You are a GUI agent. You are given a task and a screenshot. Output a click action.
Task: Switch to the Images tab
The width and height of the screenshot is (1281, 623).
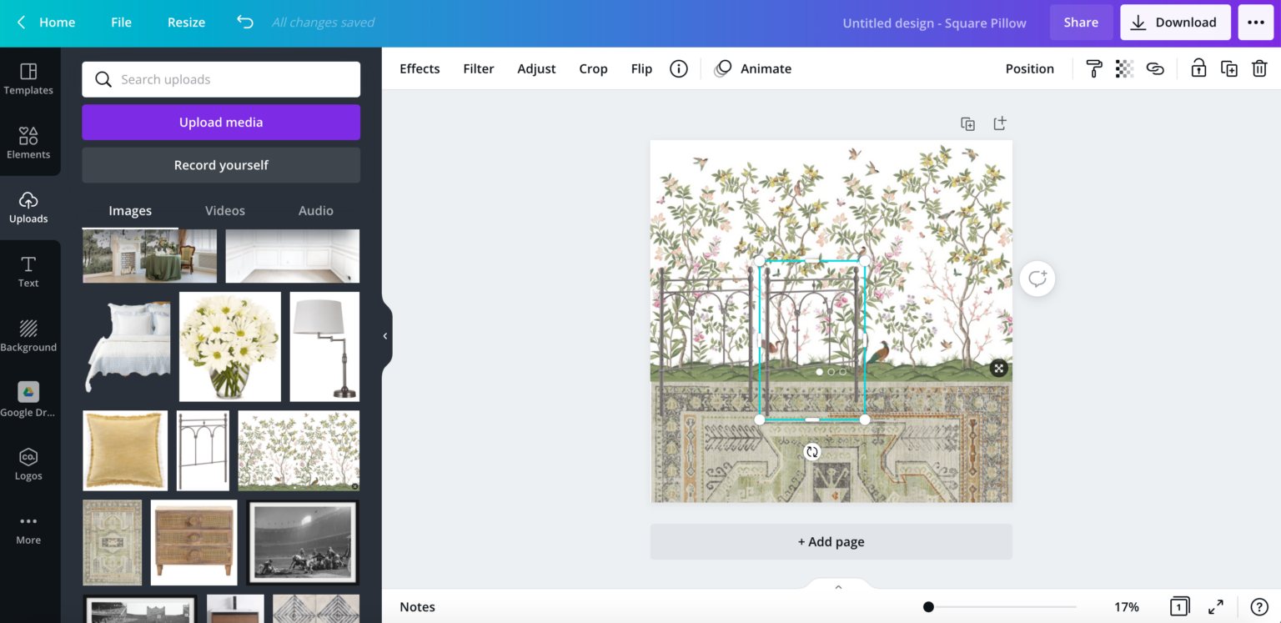point(130,211)
